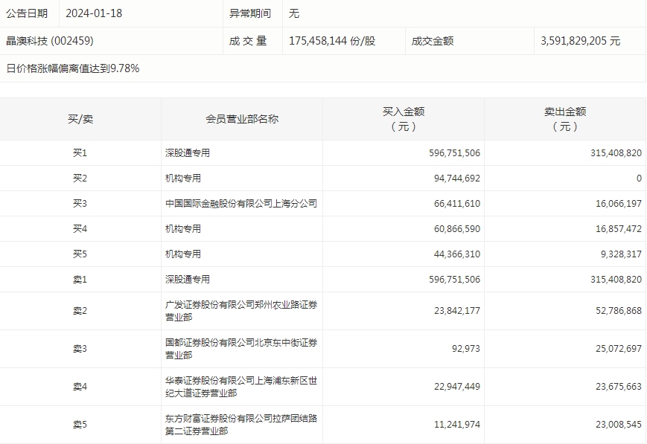Click 深股通专用 in the 买1 row

click(188, 153)
